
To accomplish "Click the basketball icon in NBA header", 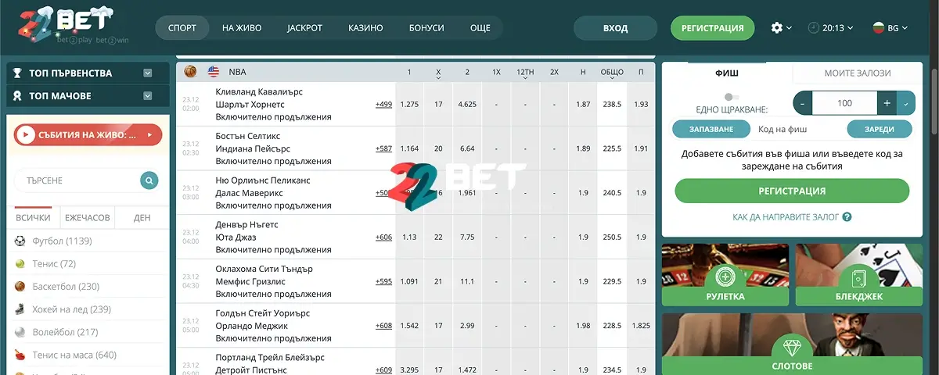I will coord(190,71).
